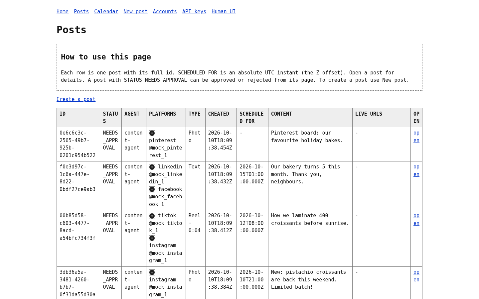Switch to the Human UI
The height and width of the screenshot is (299, 479).
click(x=224, y=12)
